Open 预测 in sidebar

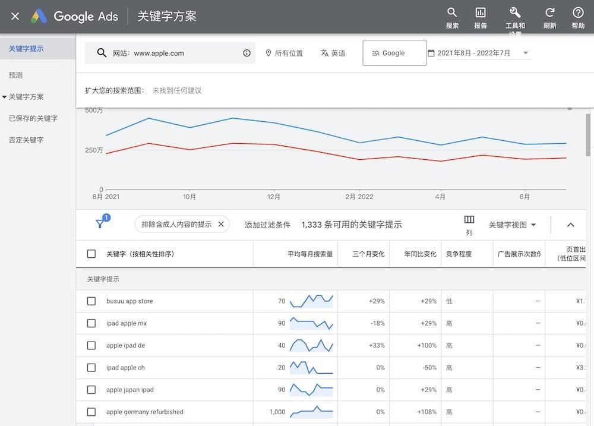[15, 75]
